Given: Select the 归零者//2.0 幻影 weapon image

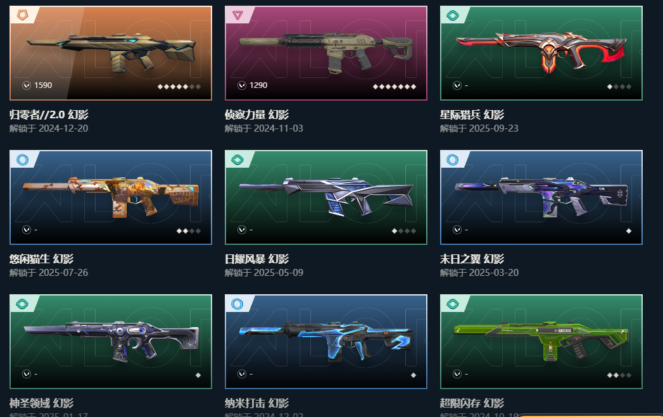Looking at the screenshot, I should pos(111,51).
